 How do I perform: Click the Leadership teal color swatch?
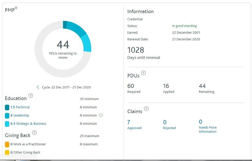pyautogui.click(x=7, y=115)
